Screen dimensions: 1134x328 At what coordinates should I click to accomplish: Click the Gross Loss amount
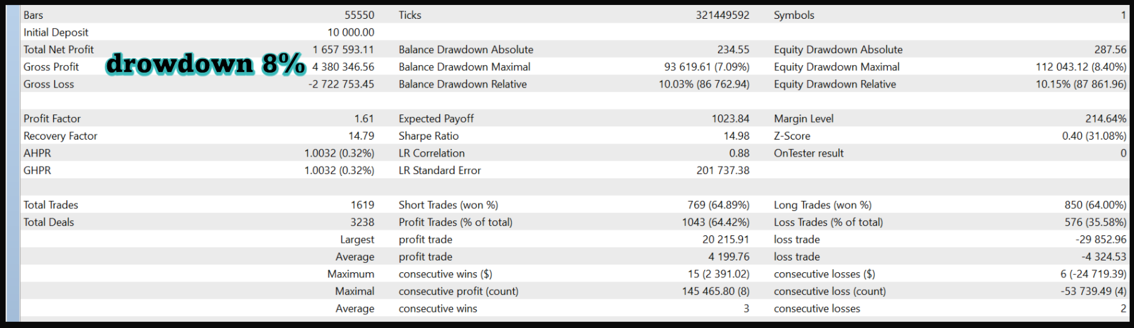point(341,84)
